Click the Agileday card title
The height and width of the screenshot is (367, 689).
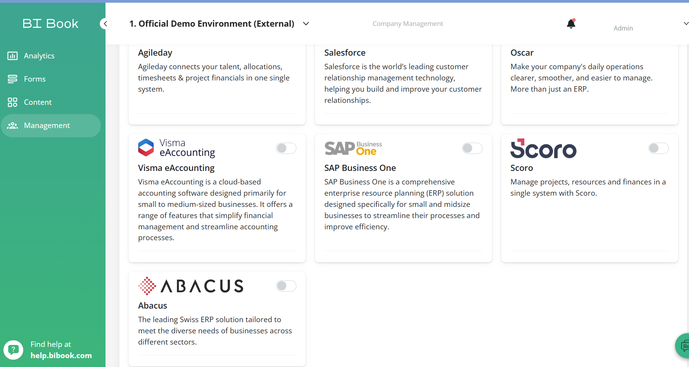click(155, 53)
